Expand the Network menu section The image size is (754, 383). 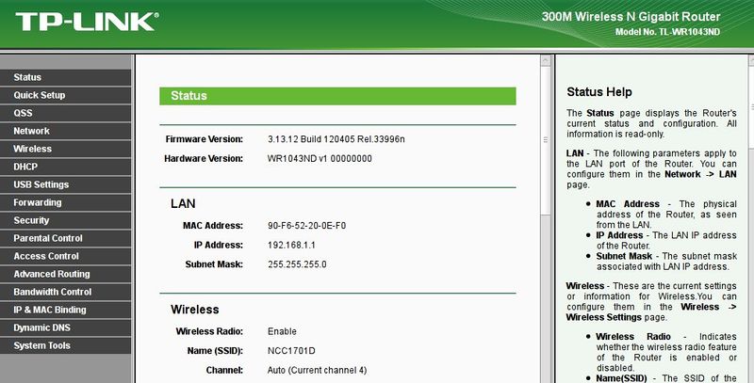tap(32, 131)
